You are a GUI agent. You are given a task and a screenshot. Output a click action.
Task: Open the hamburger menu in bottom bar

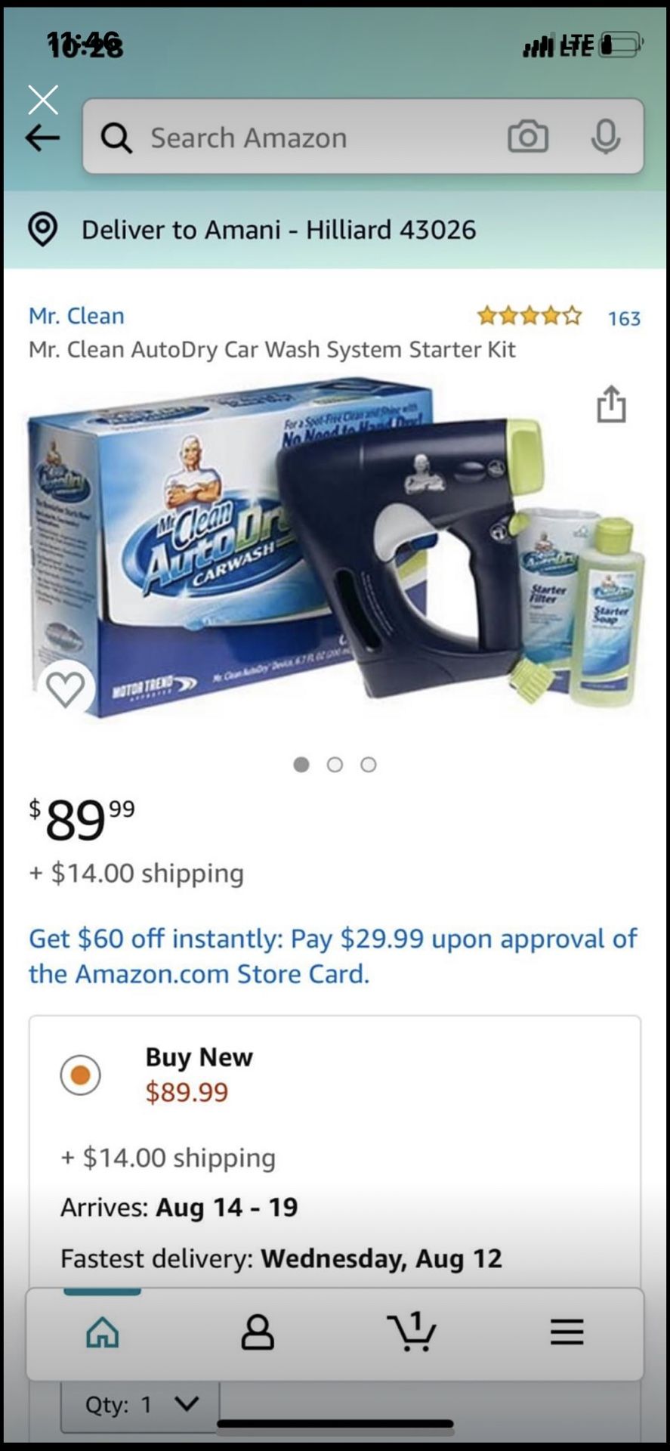point(567,1332)
